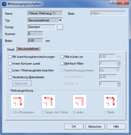This screenshot has height=135, width=131.
Task: Tick Verarbeitung Materialseite option
Action: coord(10,77)
